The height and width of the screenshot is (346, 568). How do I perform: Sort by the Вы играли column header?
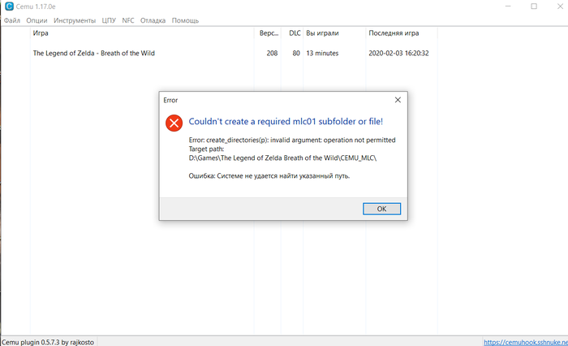pos(322,34)
